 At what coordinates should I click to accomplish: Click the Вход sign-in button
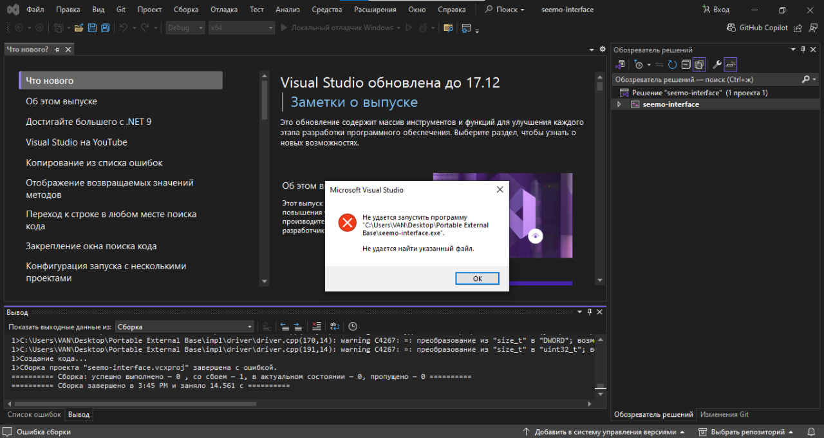(716, 10)
